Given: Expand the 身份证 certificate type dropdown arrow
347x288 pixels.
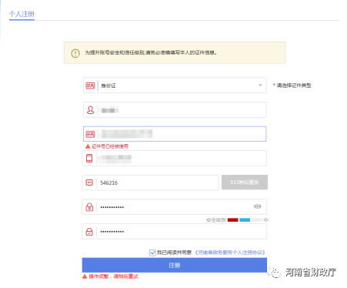Looking at the screenshot, I should tap(260, 85).
